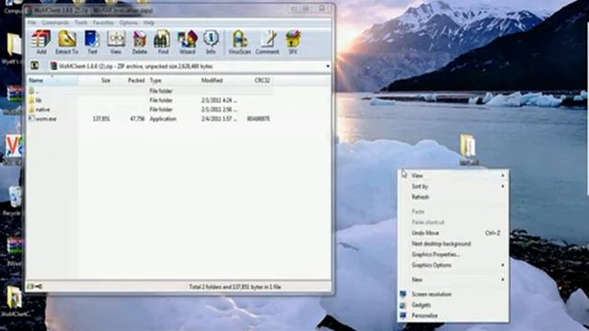Open Screen resolution from context menu

tap(453, 294)
